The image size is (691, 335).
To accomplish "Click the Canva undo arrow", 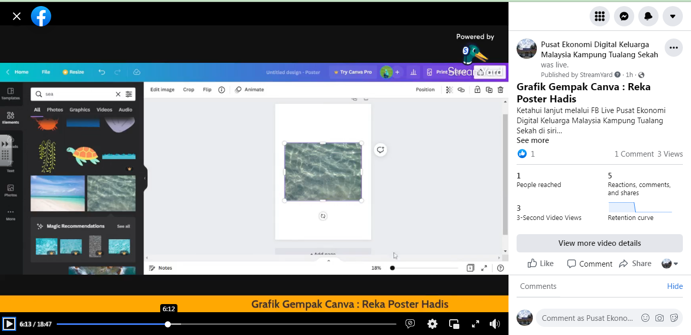I will (102, 72).
